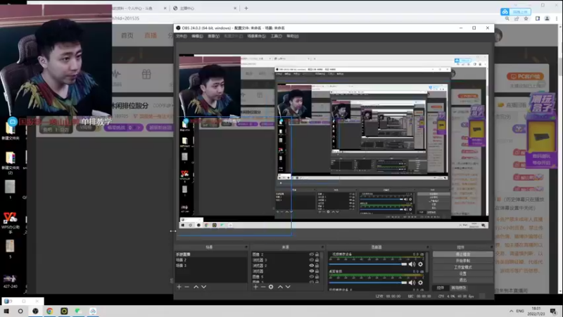Click the 开始录制 button
Viewport: 563px width, 317px height.
point(462,261)
